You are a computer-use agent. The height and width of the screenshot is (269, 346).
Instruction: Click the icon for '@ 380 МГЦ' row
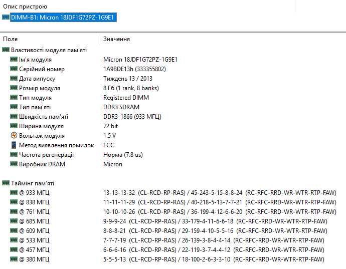coord(14,259)
